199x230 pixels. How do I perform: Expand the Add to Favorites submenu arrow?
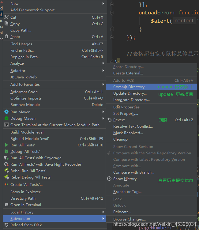click(x=103, y=84)
